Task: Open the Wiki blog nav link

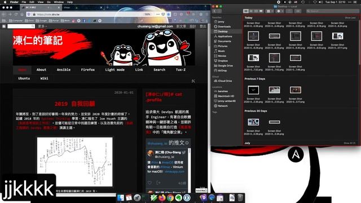Action: 44,78
